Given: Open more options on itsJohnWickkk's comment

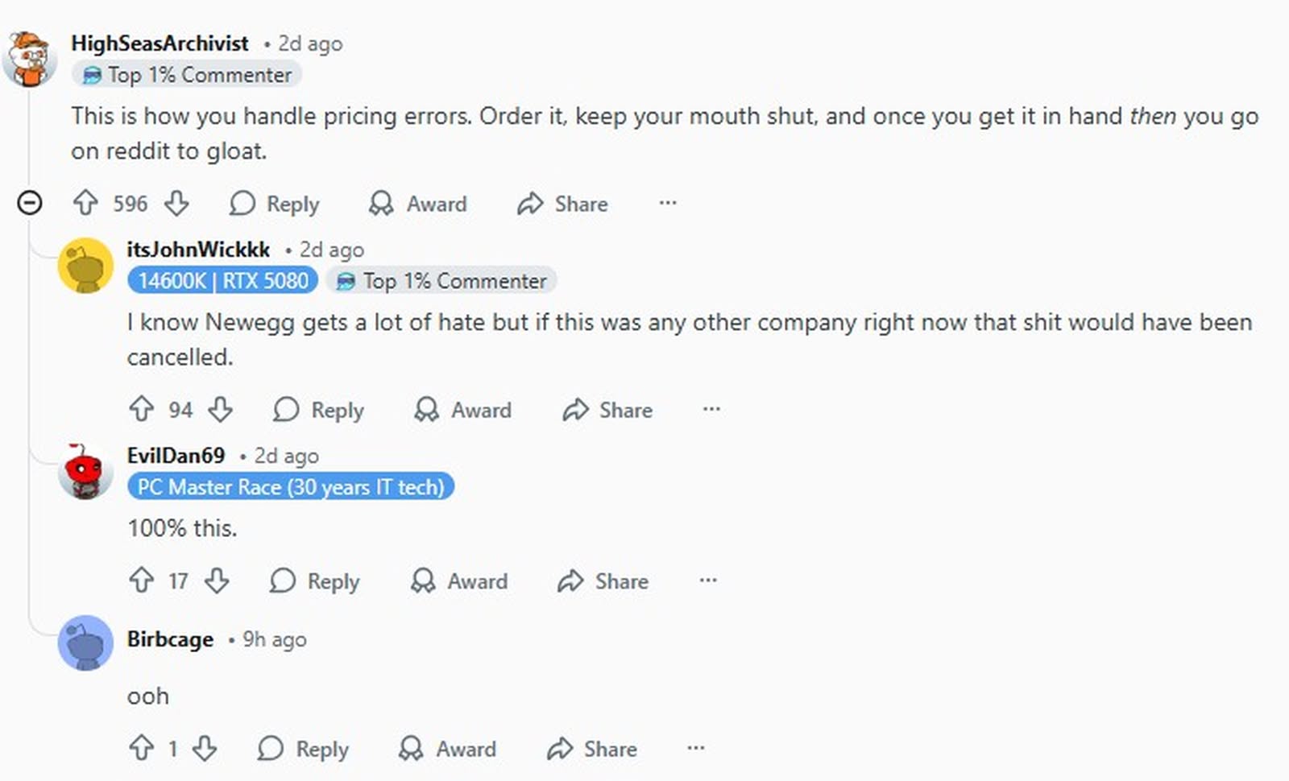Looking at the screenshot, I should click(x=711, y=409).
